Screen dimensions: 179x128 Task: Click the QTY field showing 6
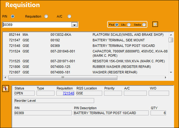(x=158, y=113)
